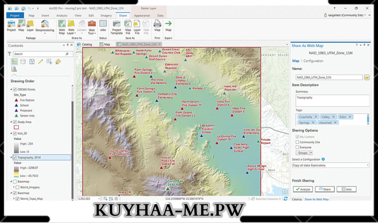Image resolution: width=378 pixels, height=223 pixels.
Task: Click the Jobs button in Finish Sharing
Action: click(346, 189)
